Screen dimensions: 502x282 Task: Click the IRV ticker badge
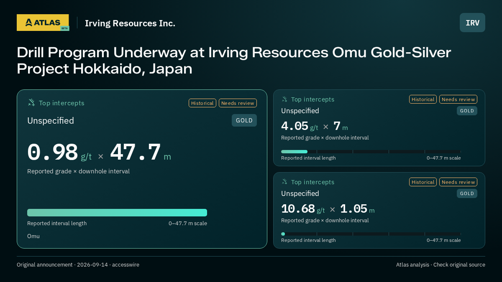pyautogui.click(x=472, y=23)
